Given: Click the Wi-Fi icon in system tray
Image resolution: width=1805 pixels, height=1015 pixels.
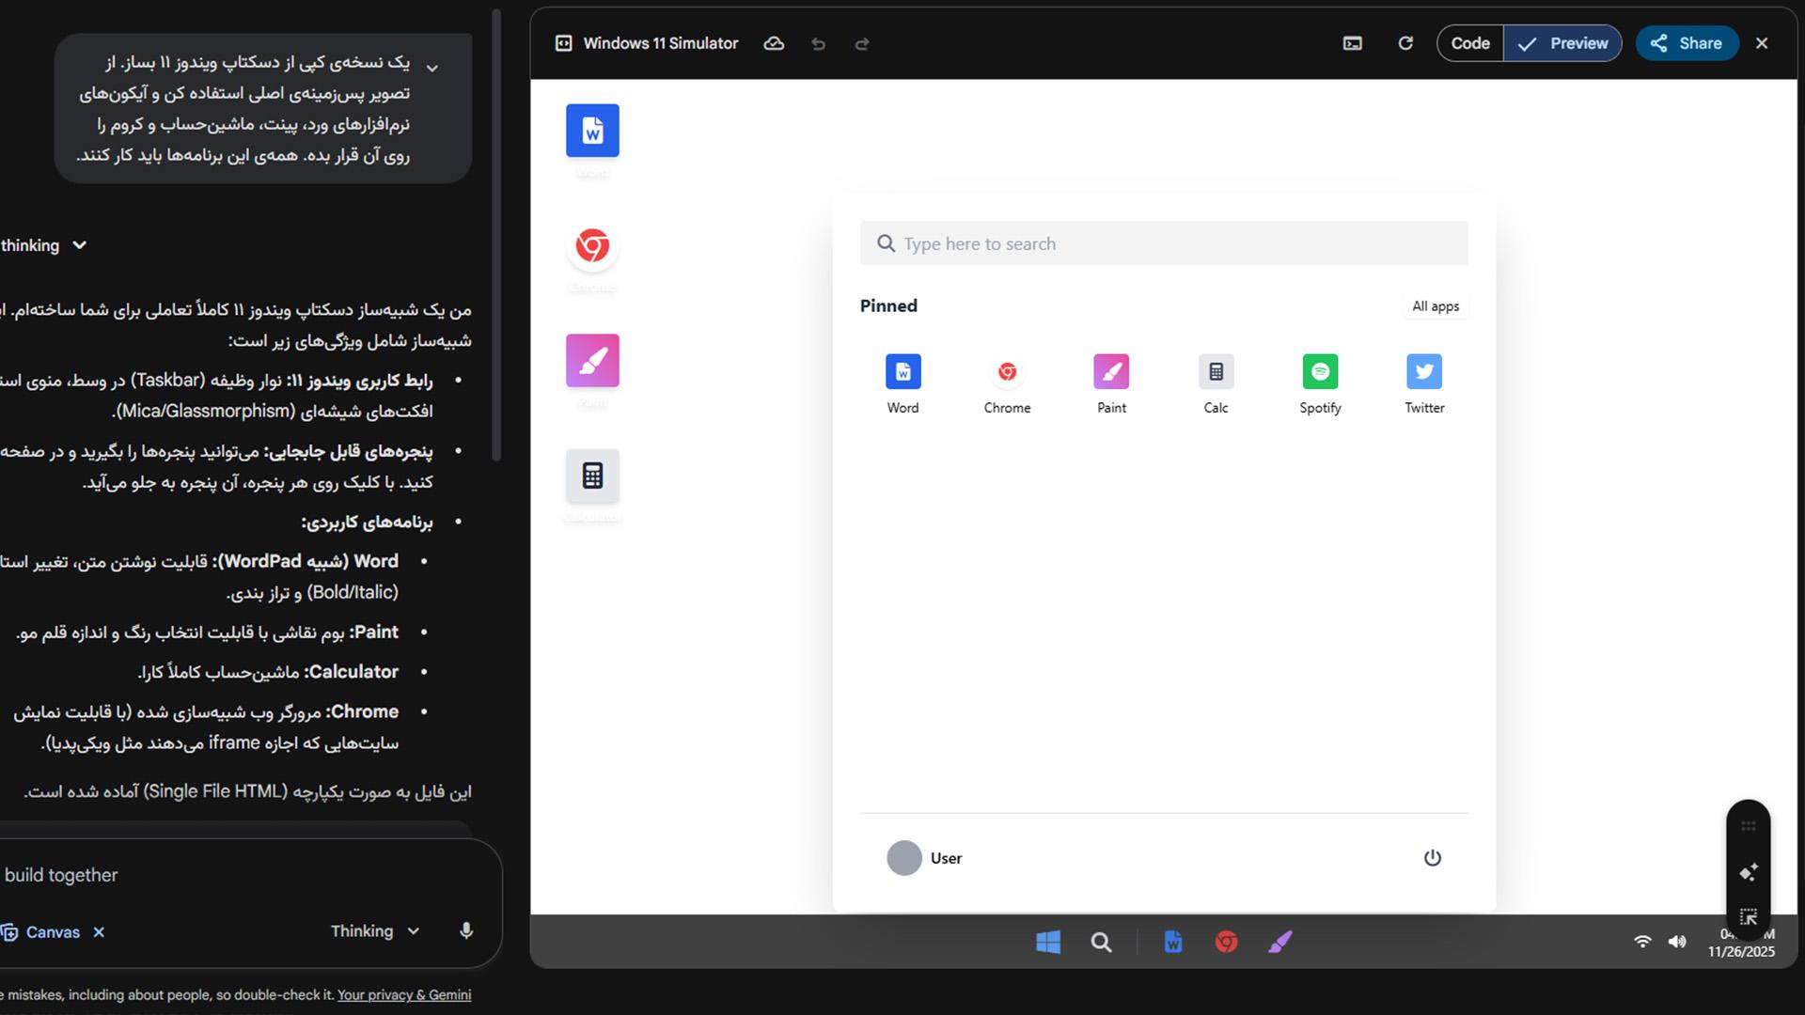Looking at the screenshot, I should [x=1642, y=942].
